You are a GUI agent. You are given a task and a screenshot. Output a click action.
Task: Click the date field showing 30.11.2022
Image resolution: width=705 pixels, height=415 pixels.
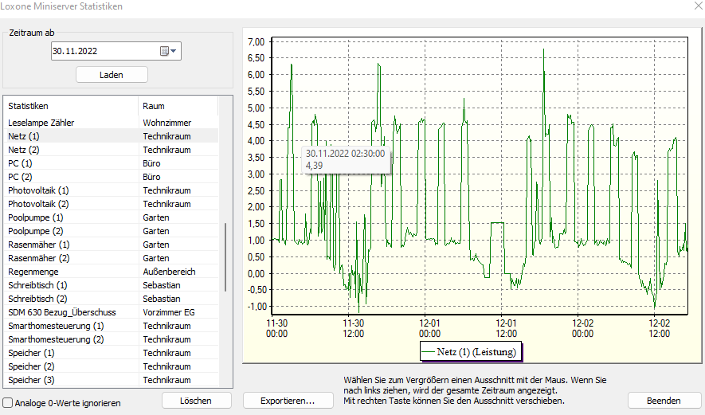(104, 51)
